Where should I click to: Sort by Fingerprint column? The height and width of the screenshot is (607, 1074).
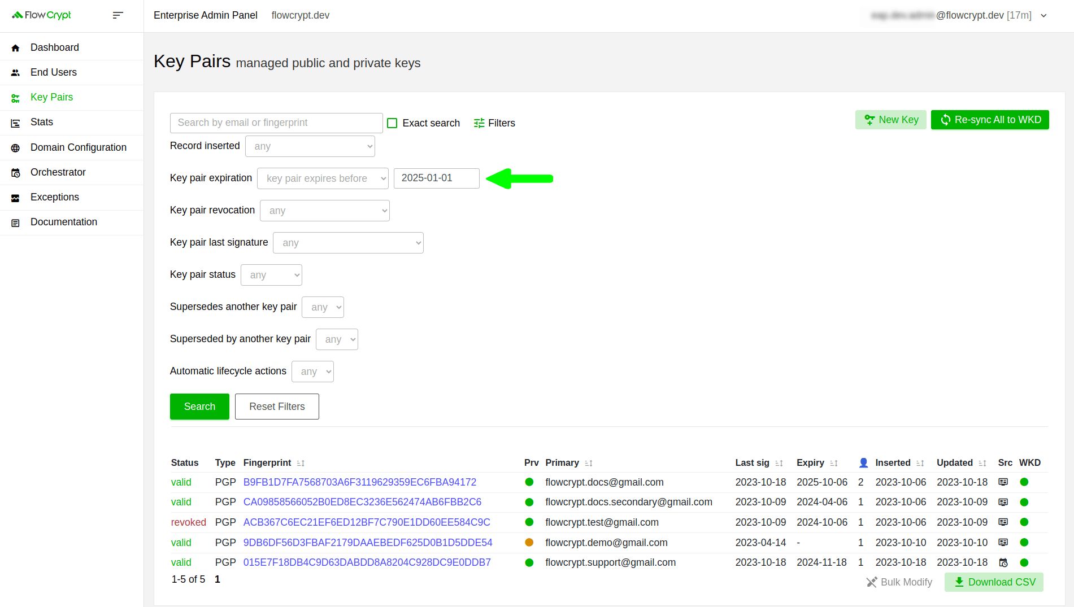(x=301, y=463)
